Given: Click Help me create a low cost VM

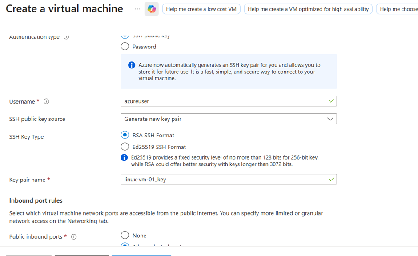Looking at the screenshot, I should [x=201, y=9].
